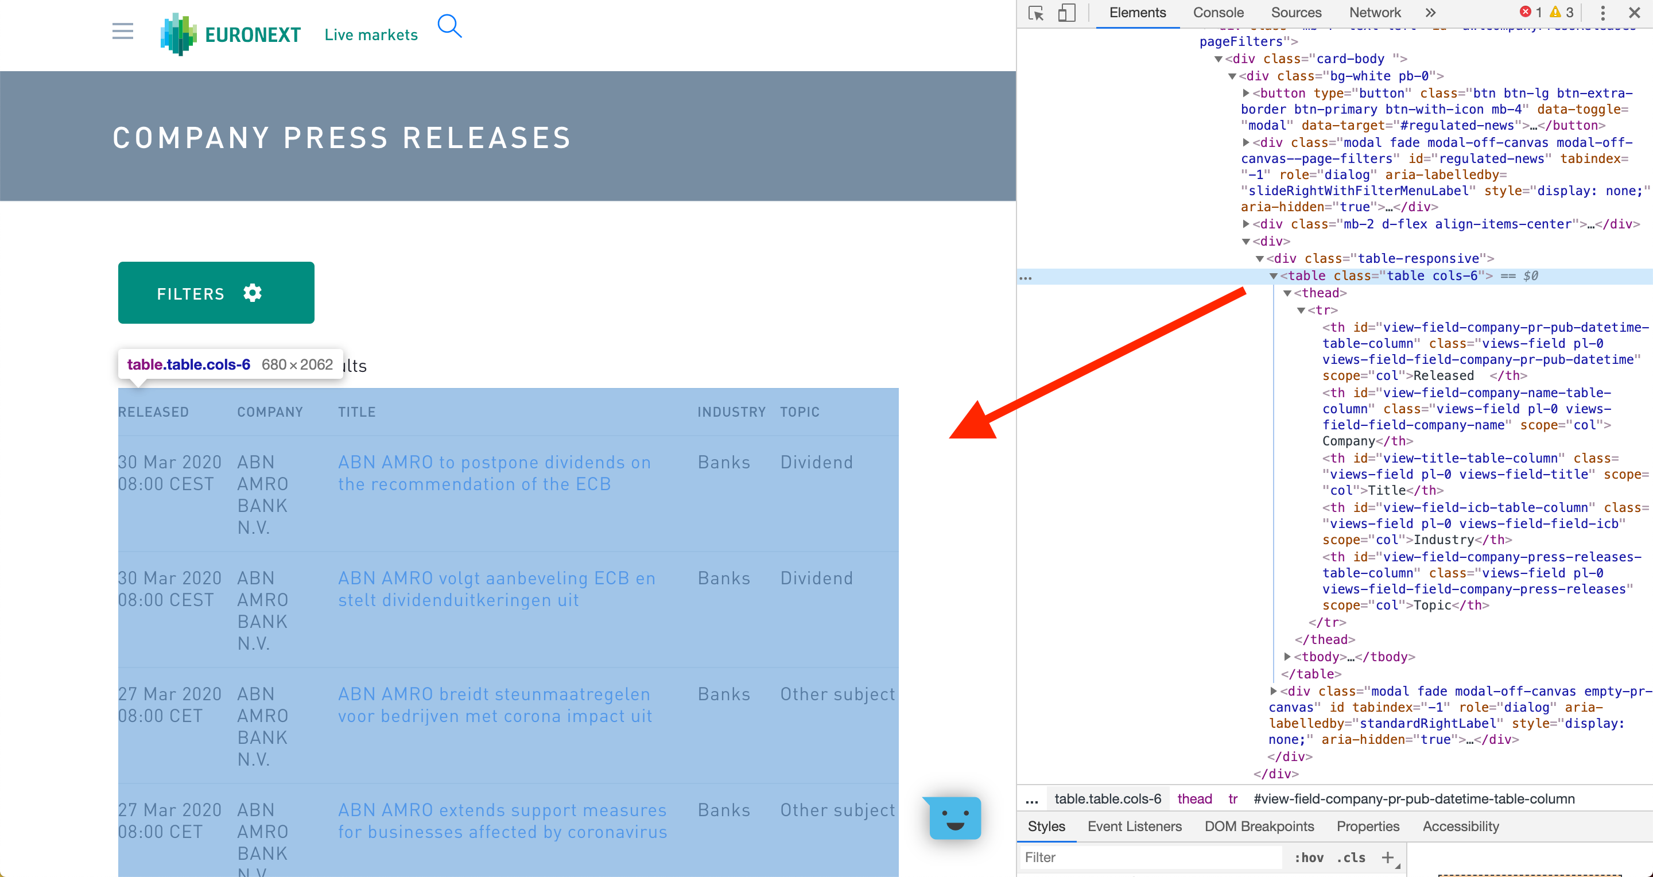Image resolution: width=1653 pixels, height=877 pixels.
Task: Click the Euronext logo
Action: (231, 34)
